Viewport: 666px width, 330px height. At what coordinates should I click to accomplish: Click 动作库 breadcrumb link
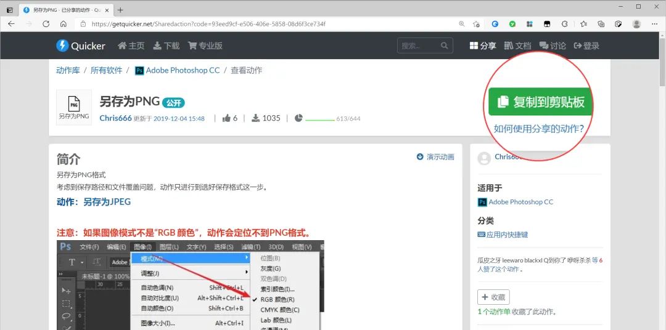[68, 70]
